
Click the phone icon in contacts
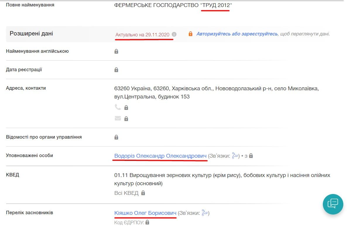pos(118,107)
